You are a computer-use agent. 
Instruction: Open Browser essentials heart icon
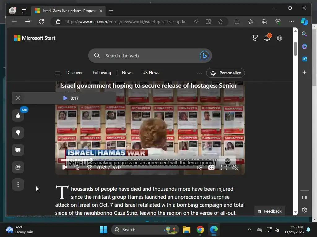pyautogui.click(x=278, y=22)
